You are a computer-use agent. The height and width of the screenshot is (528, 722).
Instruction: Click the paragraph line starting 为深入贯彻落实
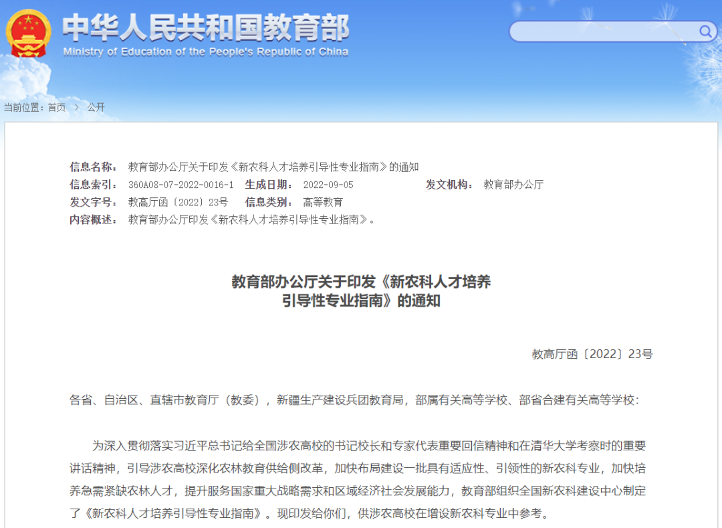click(x=369, y=446)
